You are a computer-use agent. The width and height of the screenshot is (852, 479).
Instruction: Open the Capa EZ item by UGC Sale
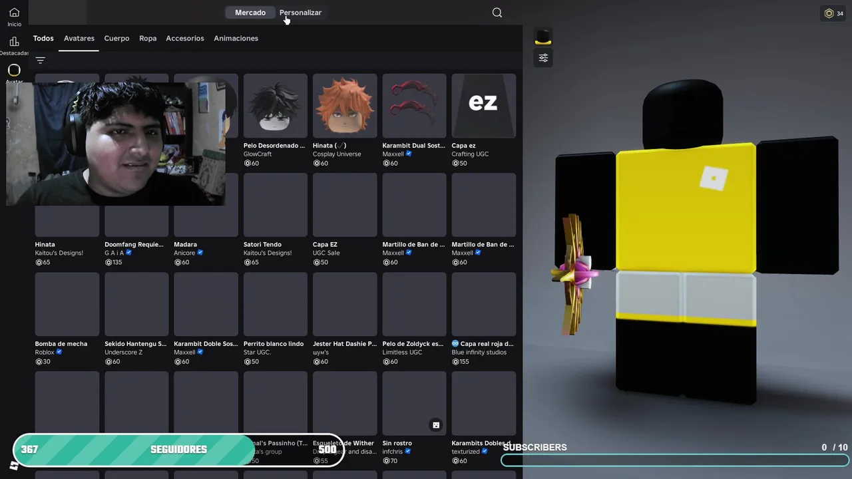(345, 220)
